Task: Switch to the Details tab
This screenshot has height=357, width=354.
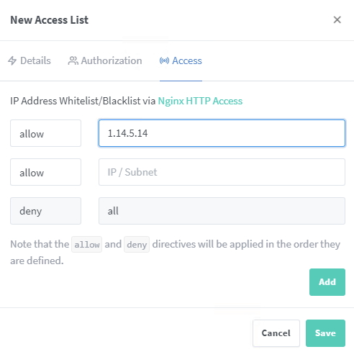Action: click(x=29, y=60)
